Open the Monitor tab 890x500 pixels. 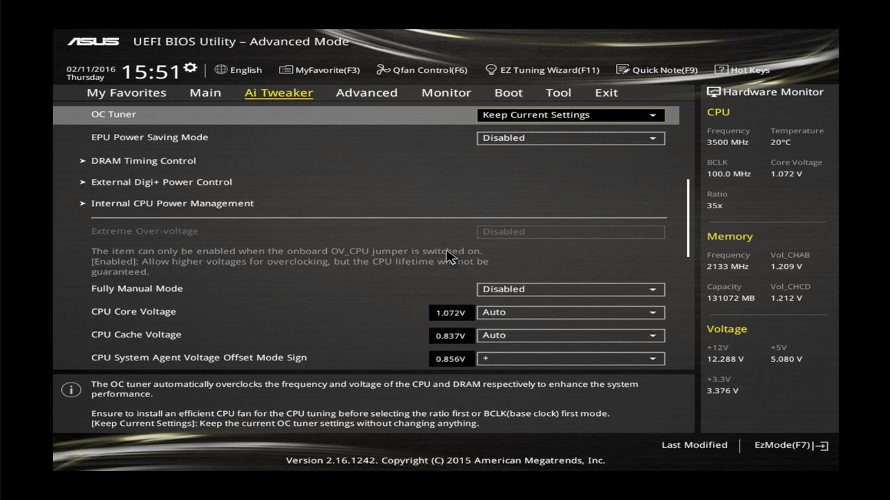point(446,92)
